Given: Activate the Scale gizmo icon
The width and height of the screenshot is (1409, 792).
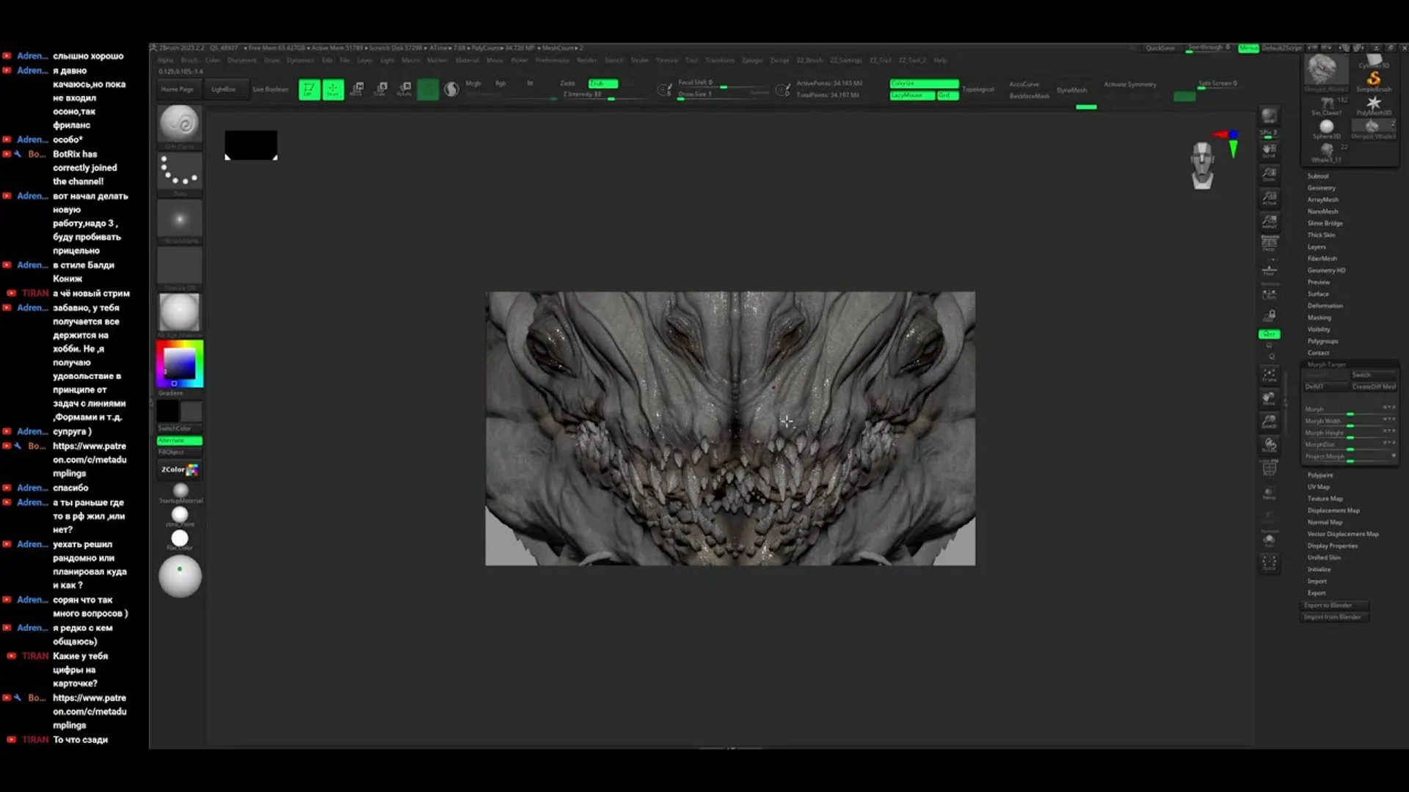Looking at the screenshot, I should (381, 89).
